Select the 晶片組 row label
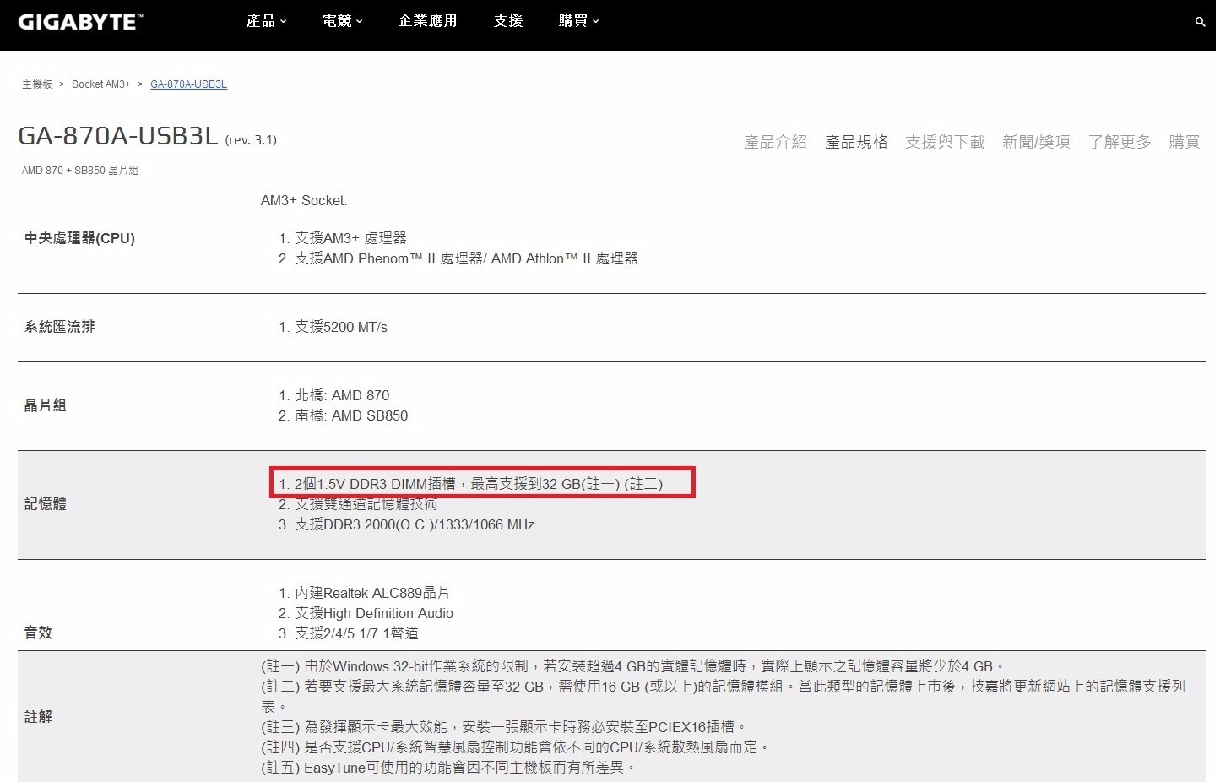 click(x=46, y=405)
